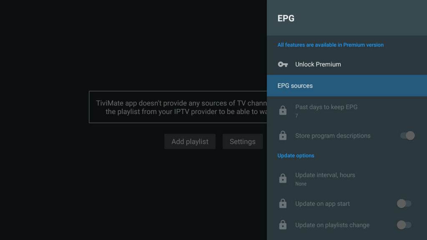Click the EPG panel title

pyautogui.click(x=286, y=18)
